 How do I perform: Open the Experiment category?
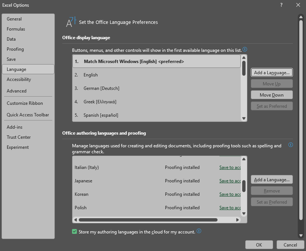28,147
